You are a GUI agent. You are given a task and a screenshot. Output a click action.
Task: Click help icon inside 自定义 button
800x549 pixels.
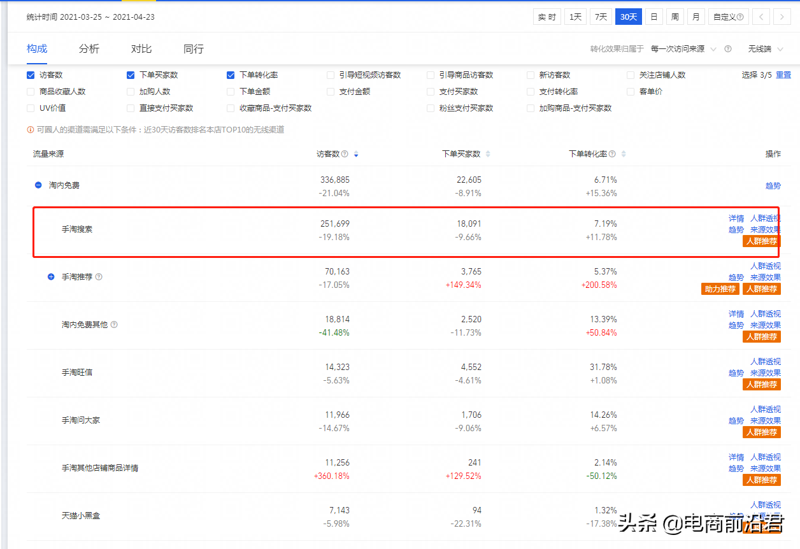click(740, 17)
